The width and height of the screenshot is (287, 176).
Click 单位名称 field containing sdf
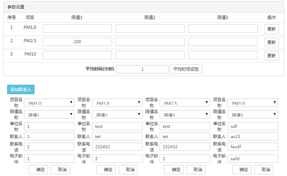pyautogui.click(x=253, y=126)
